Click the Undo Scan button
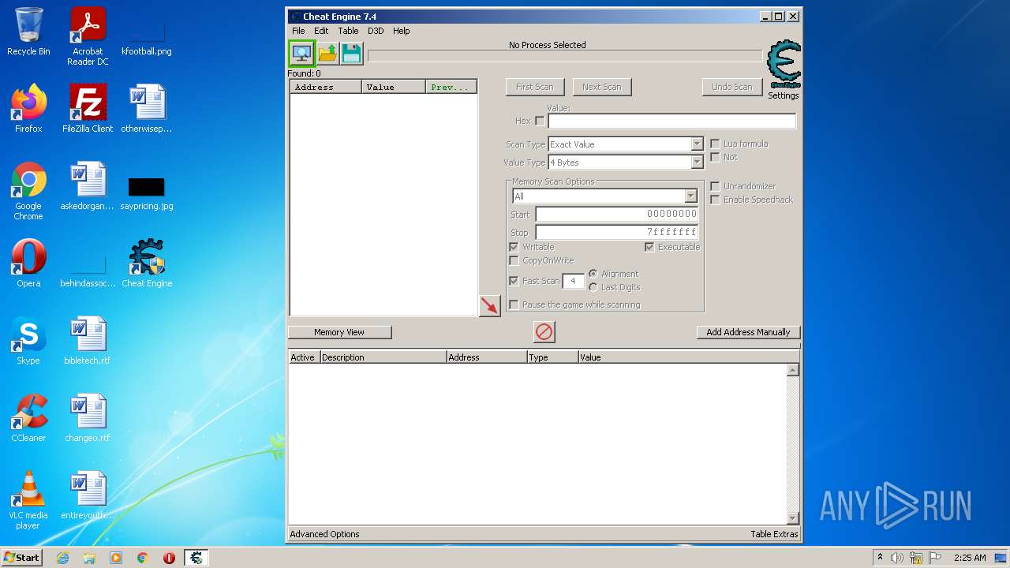1010x568 pixels. (731, 87)
